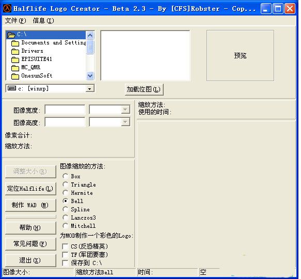The image size is (301, 279).
Task: Enable the TF (军团要塞) checkbox
Action: 65,255
